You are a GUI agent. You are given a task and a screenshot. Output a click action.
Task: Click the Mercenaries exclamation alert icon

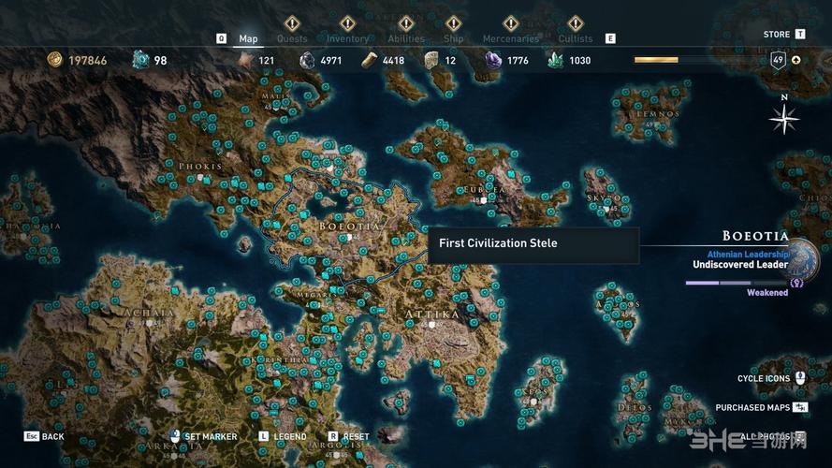click(511, 23)
